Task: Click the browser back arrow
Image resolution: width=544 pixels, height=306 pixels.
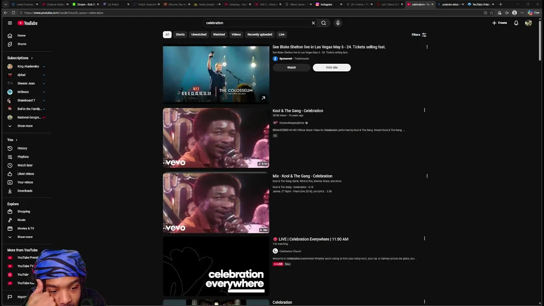Action: pos(5,13)
